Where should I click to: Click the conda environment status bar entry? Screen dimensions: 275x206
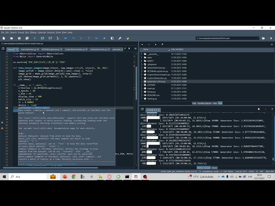point(180,171)
